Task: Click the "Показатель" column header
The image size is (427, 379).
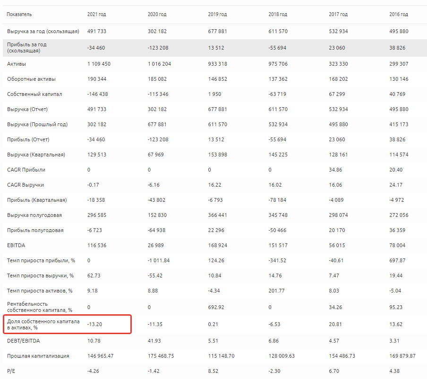Action: point(19,14)
